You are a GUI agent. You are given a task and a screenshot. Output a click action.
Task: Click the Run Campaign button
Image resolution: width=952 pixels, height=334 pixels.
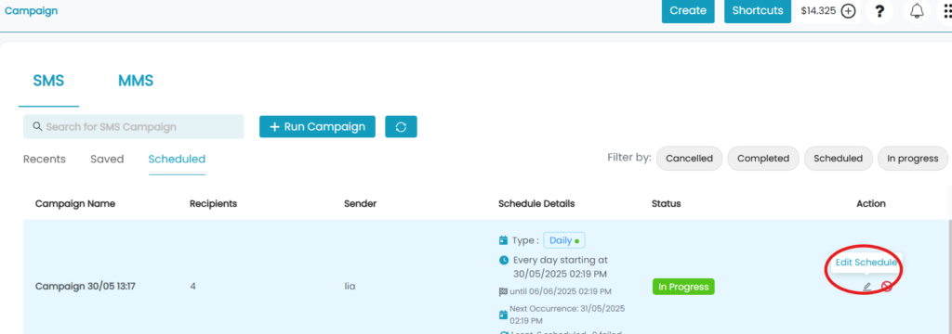[x=318, y=127]
